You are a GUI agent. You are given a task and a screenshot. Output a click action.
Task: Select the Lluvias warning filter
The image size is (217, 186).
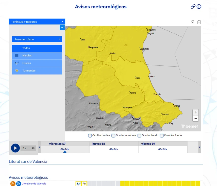[37, 63]
